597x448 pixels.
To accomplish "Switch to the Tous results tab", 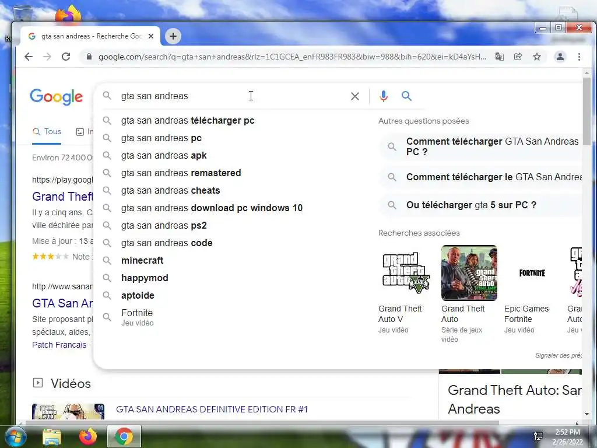I will click(x=47, y=131).
